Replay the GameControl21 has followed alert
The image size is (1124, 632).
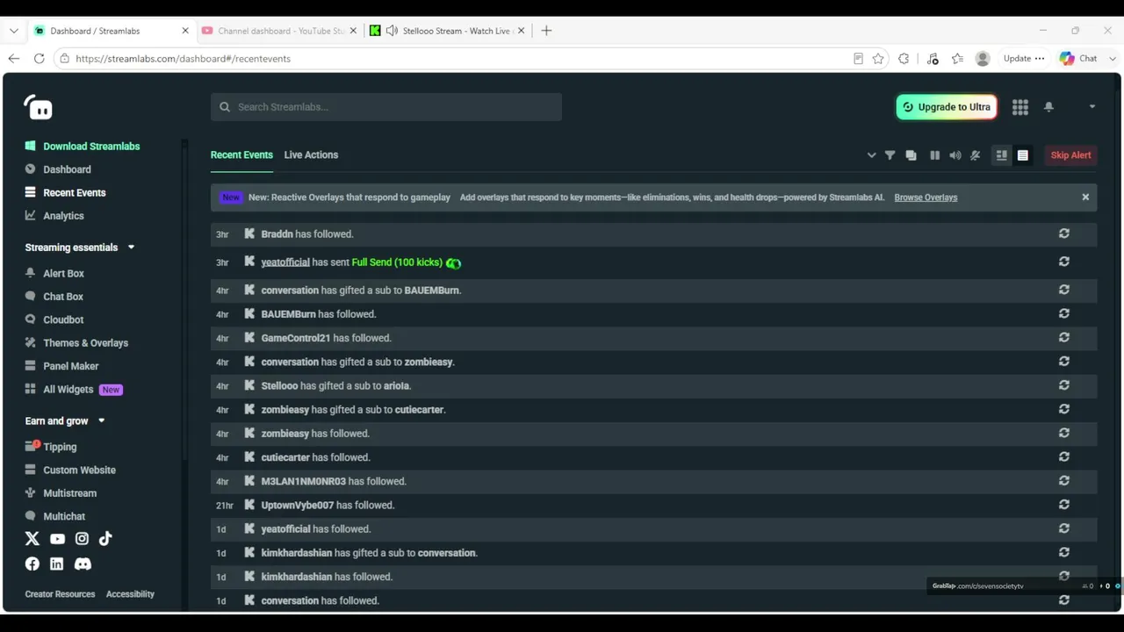tap(1063, 337)
